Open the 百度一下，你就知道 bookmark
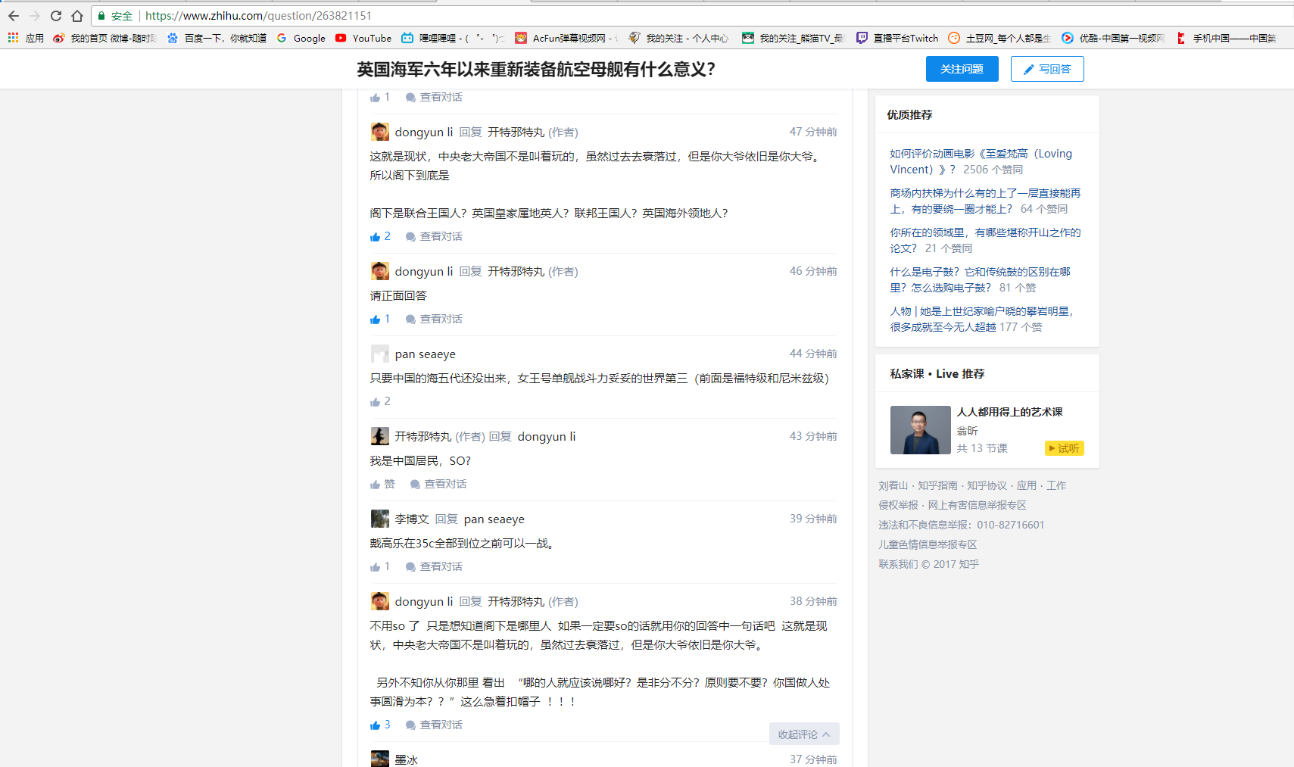Image resolution: width=1294 pixels, height=767 pixels. [217, 38]
